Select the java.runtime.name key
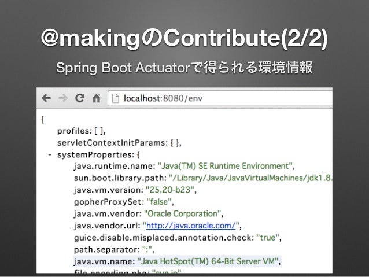Screen dimensions: 369x277 coord(115,166)
